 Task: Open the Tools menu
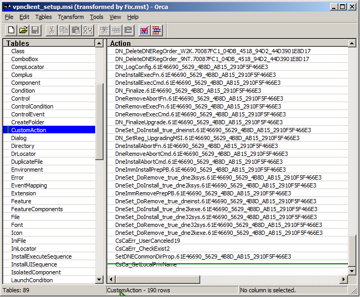point(96,17)
